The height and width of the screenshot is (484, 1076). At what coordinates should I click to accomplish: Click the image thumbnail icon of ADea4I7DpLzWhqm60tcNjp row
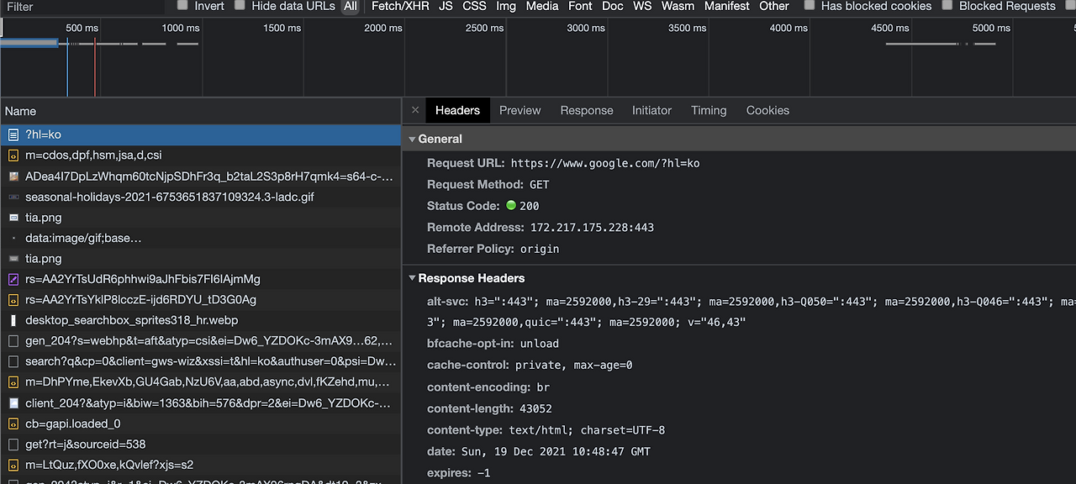(x=13, y=176)
